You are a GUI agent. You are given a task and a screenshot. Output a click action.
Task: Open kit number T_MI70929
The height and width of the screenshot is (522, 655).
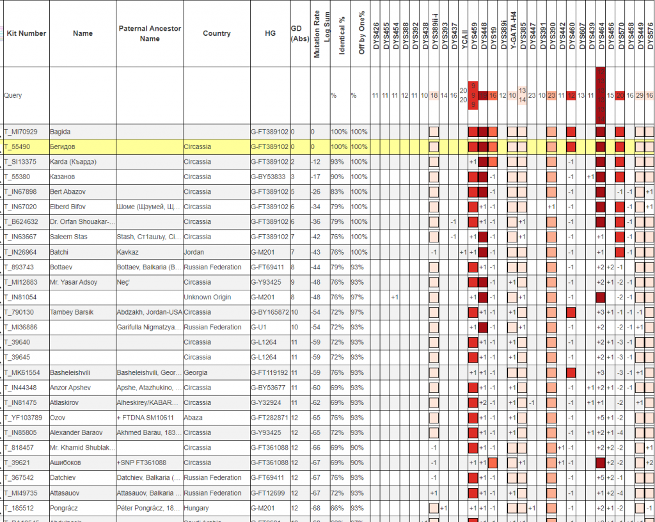click(x=20, y=132)
